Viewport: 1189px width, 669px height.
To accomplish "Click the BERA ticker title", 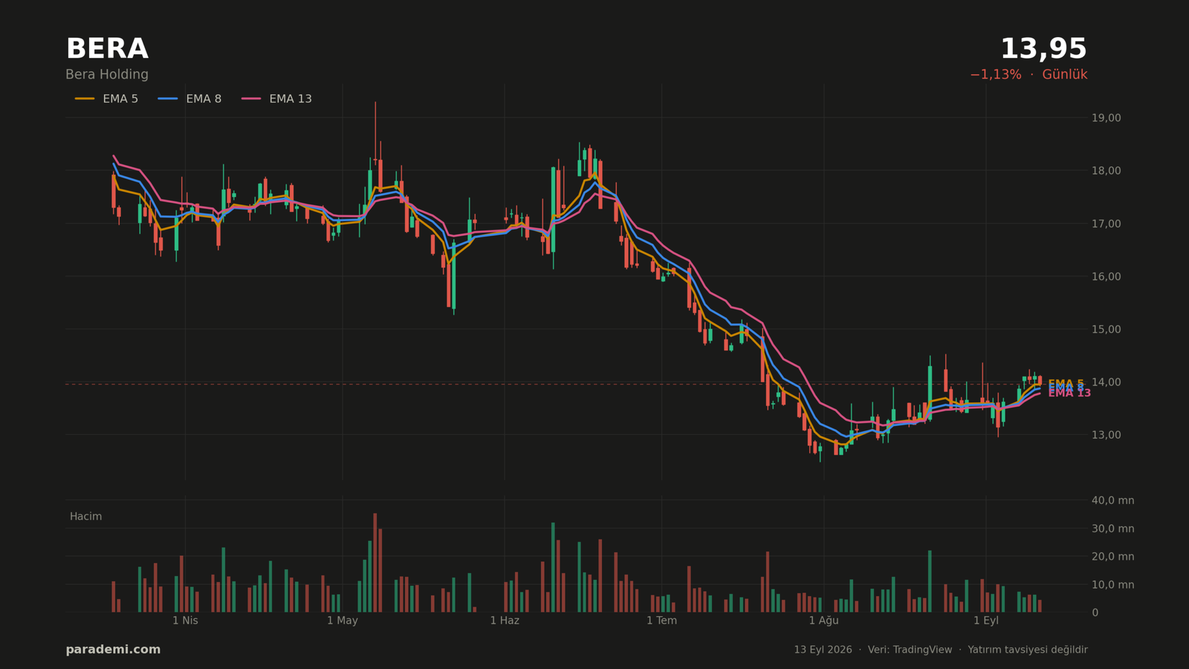I will [x=107, y=50].
